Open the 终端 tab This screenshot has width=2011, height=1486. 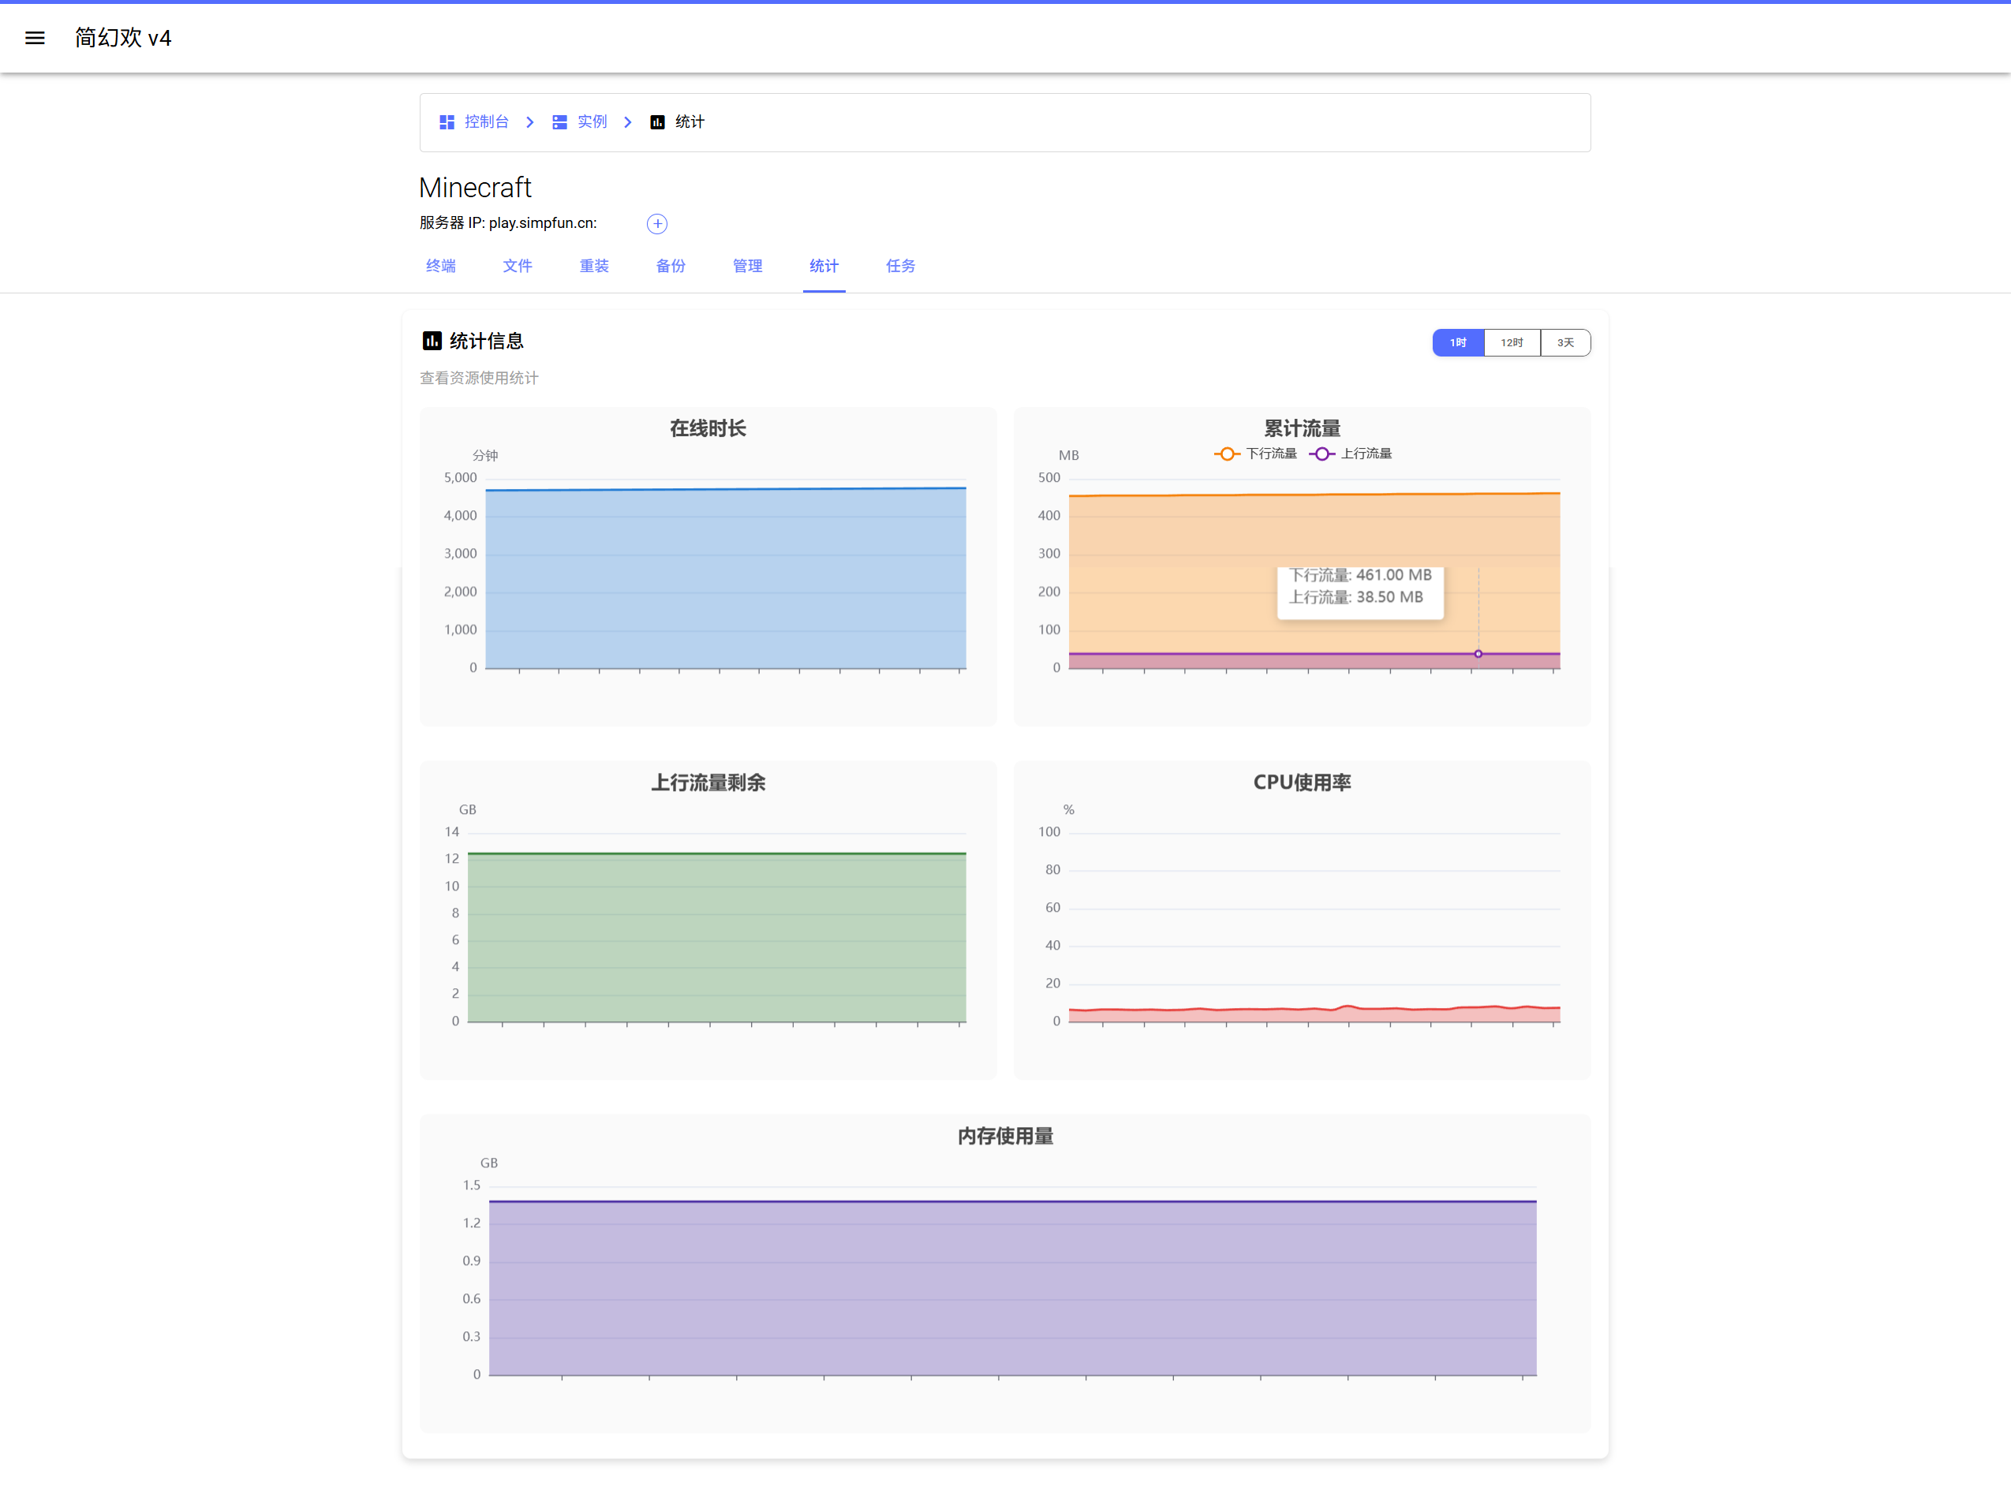coord(441,267)
